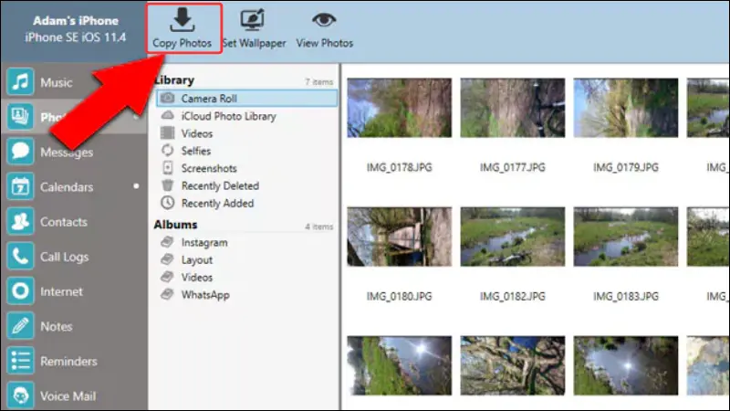Click the Albums Videos album icon
The image size is (730, 411).
(x=167, y=277)
